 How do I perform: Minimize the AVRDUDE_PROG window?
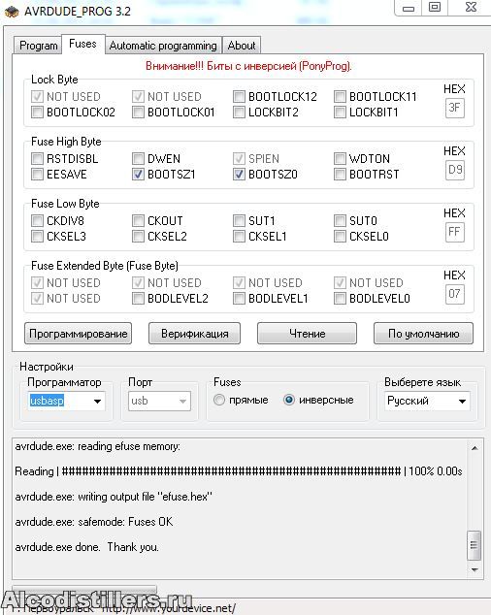click(409, 8)
